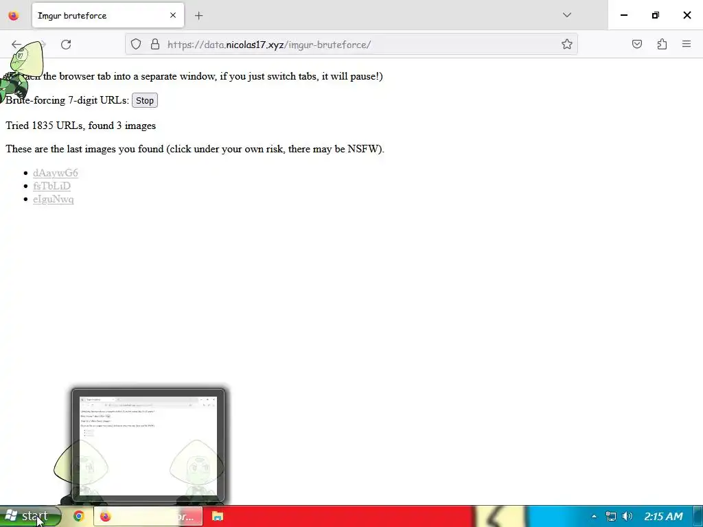View site security via padlock icon
The height and width of the screenshot is (527, 703).
tap(155, 44)
